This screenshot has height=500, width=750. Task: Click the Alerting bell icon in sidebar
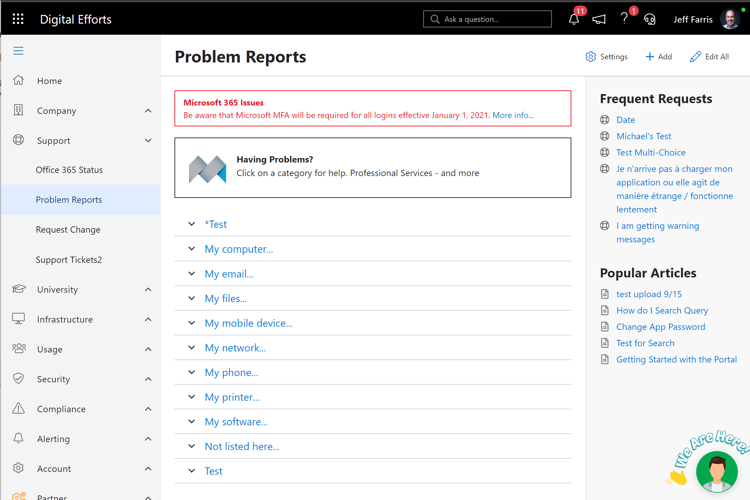(18, 438)
